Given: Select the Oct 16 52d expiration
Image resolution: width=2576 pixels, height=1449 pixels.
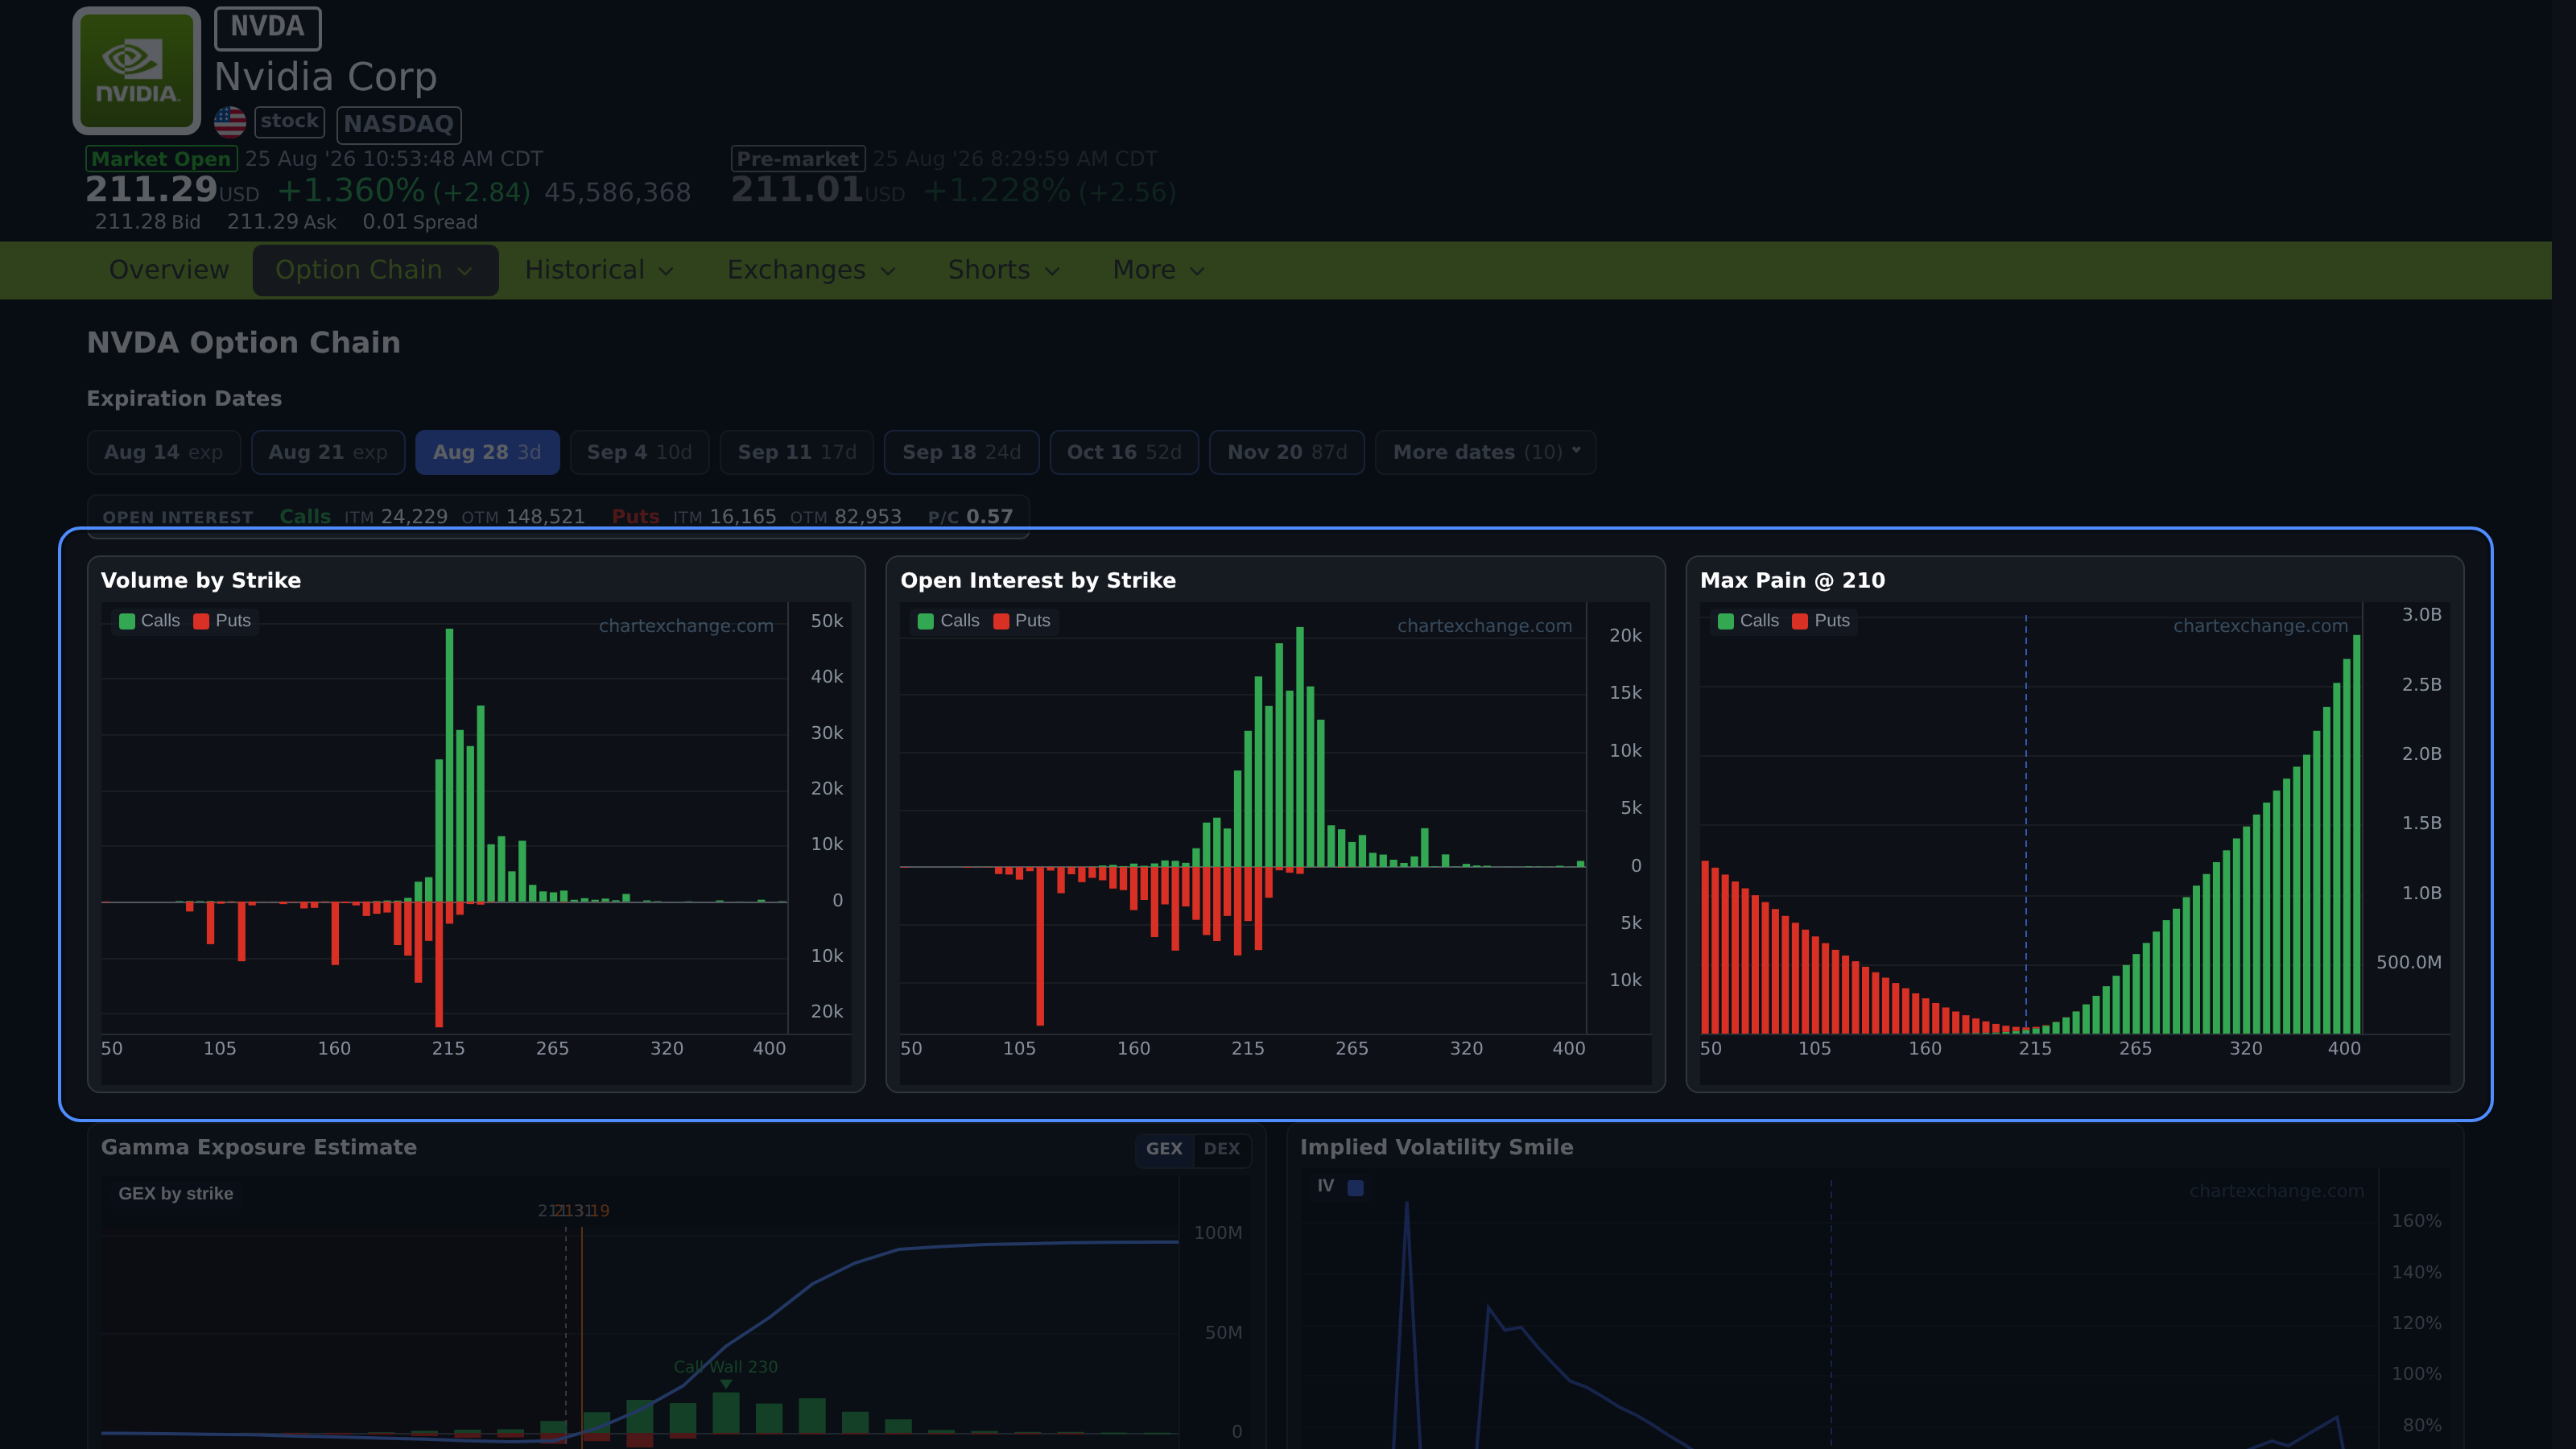Looking at the screenshot, I should (x=1124, y=452).
